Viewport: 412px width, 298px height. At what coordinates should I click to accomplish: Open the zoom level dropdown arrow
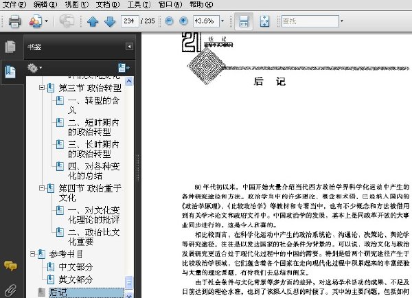pos(222,21)
